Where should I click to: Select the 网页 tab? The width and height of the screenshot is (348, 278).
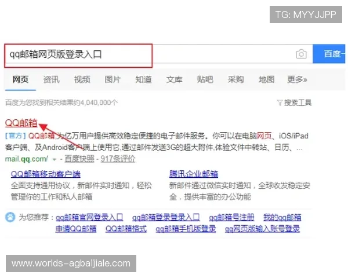coord(20,79)
